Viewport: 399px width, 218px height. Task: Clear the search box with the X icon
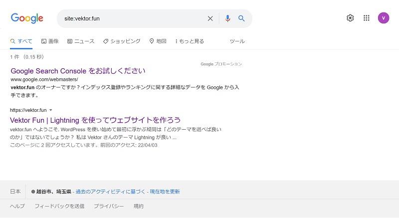[210, 18]
